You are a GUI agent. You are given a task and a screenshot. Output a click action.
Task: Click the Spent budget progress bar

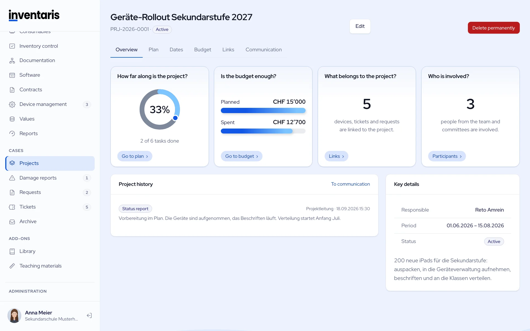[x=263, y=131]
